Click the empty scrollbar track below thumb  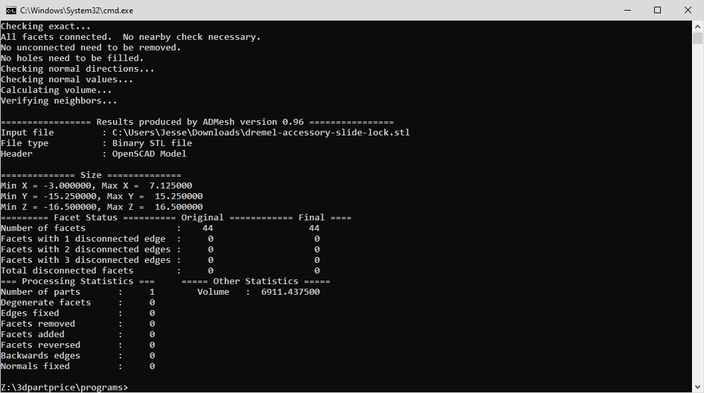[x=697, y=213]
